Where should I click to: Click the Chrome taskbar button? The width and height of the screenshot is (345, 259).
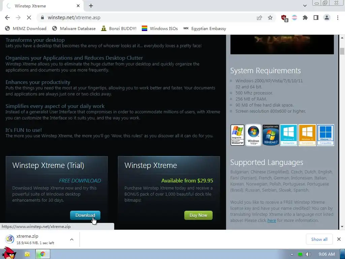(x=43, y=254)
